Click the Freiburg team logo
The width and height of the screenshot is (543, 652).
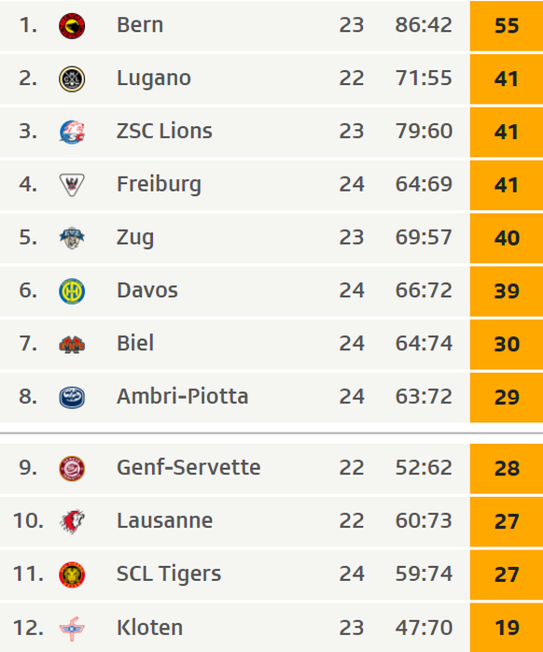point(72,185)
